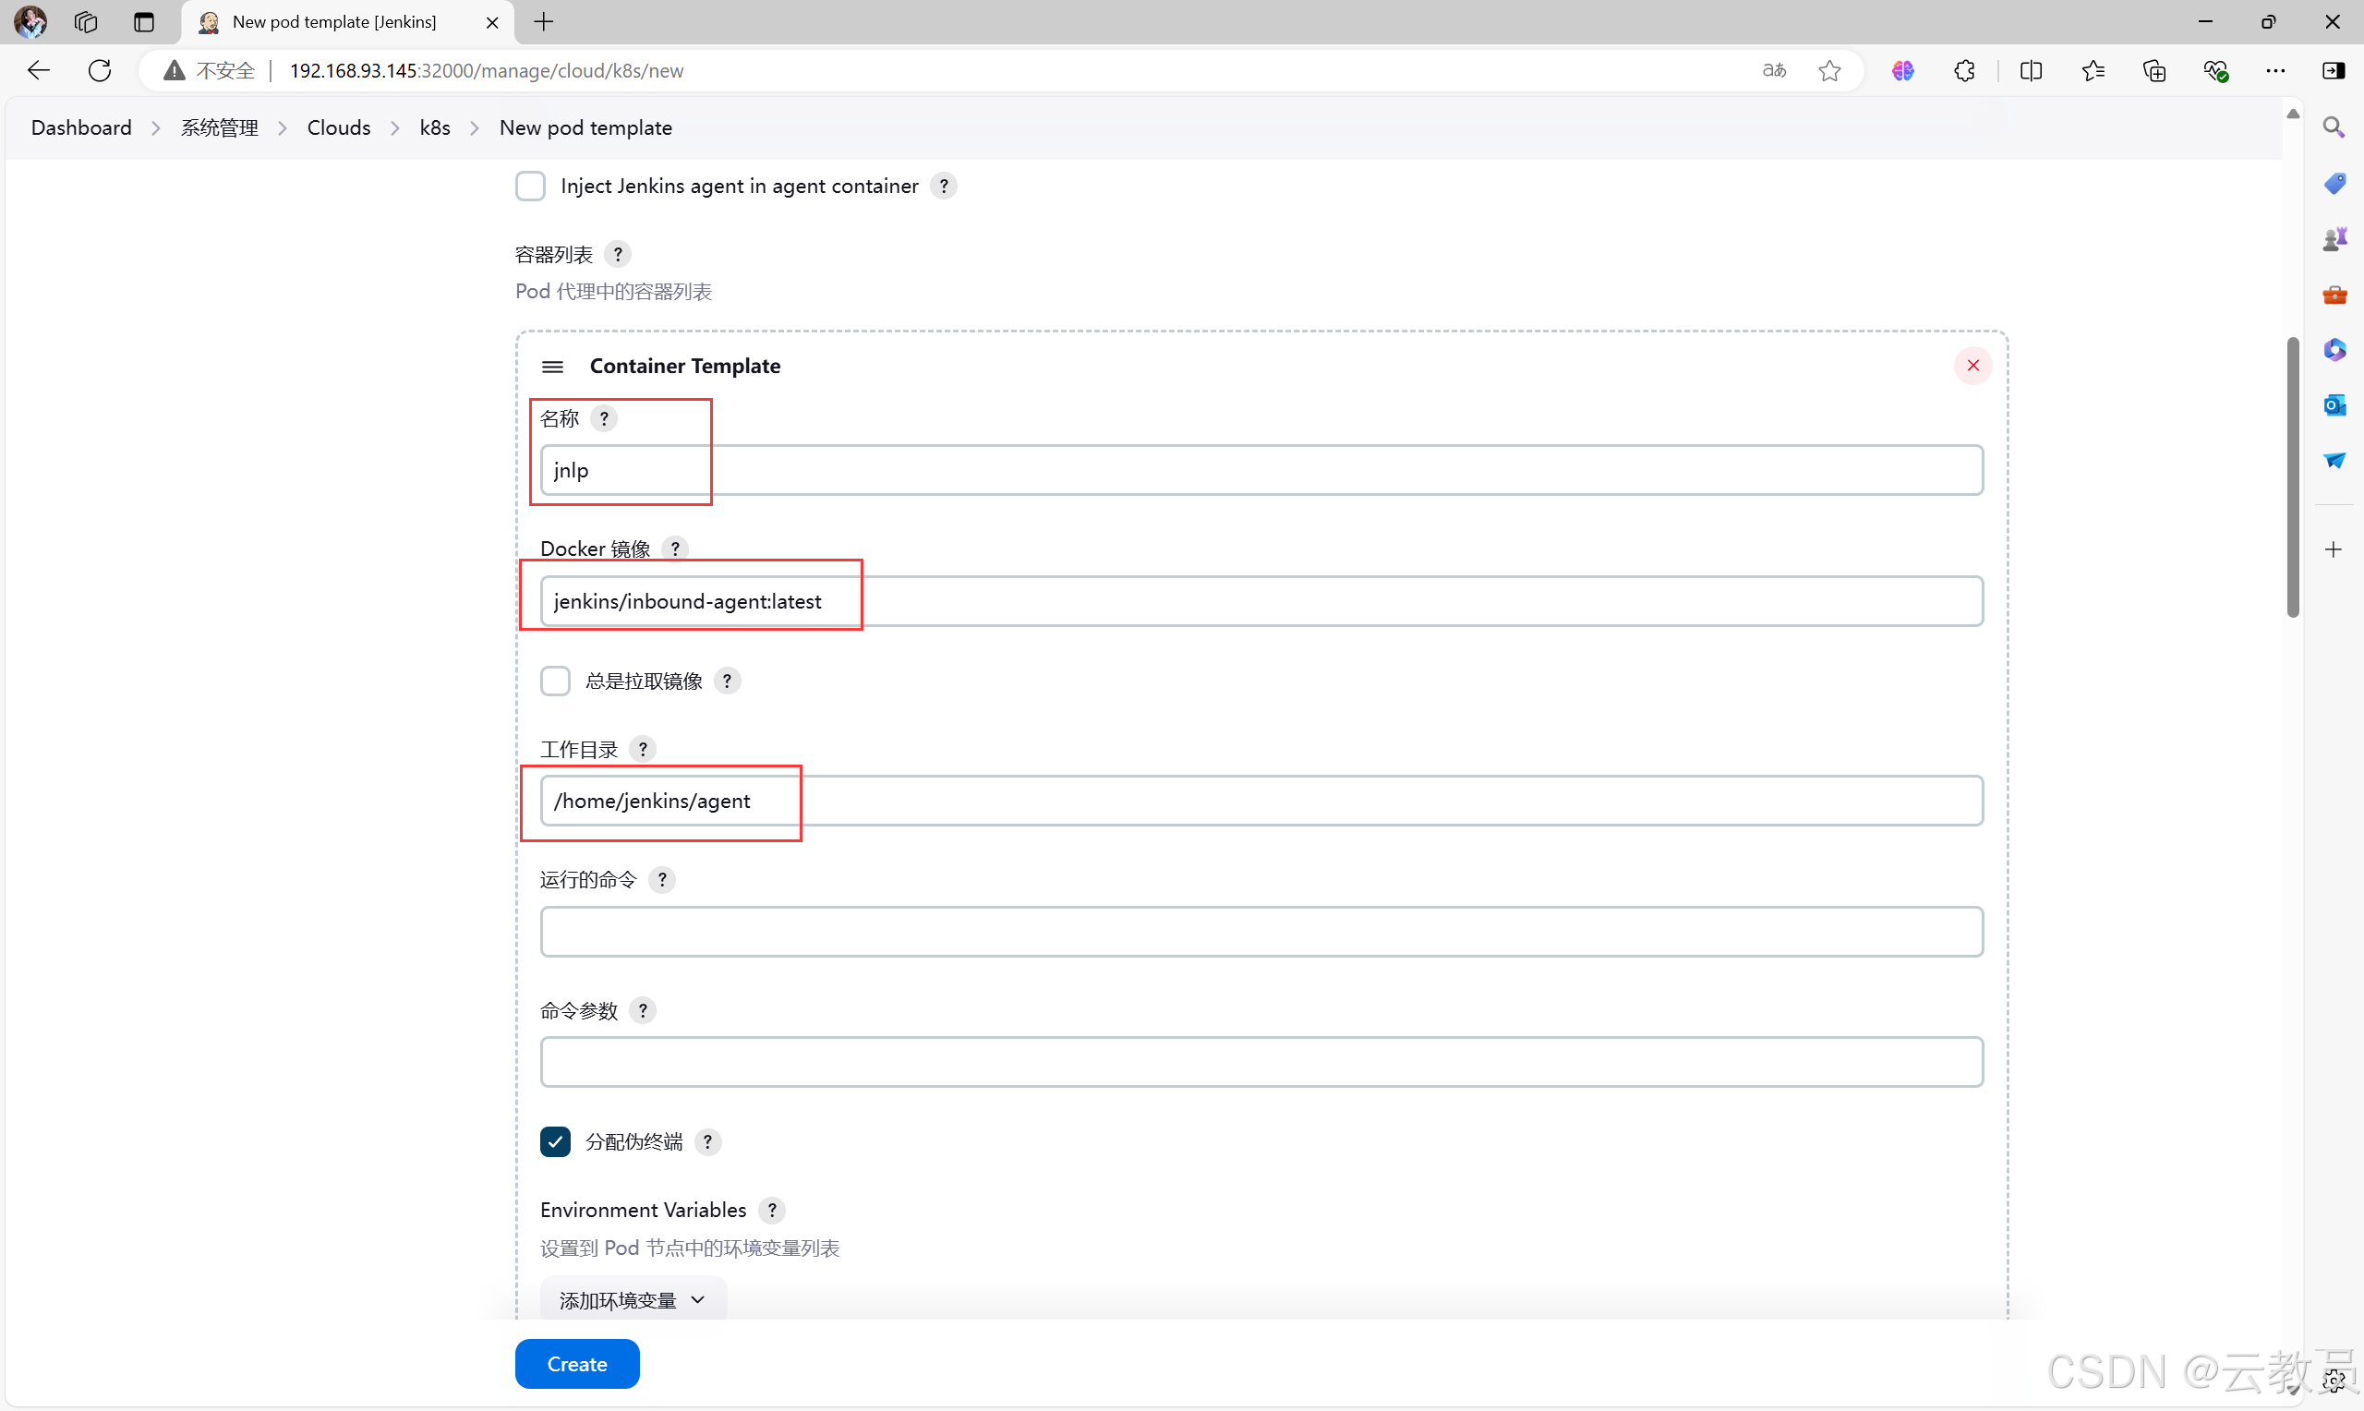Toggle the sidebar panel button
Screen dimensions: 2364x1411
2334,70
